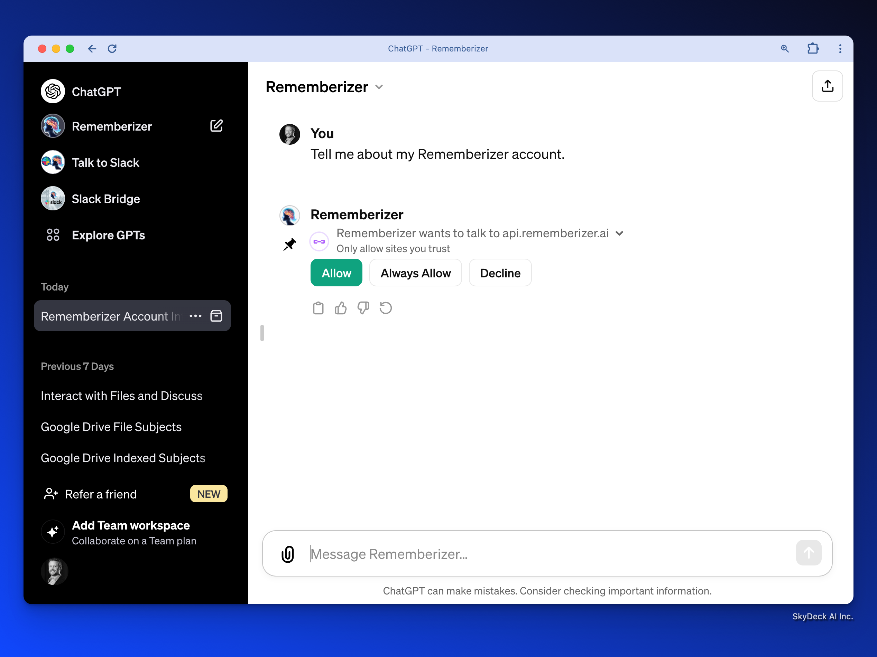The image size is (877, 657).
Task: Archive the Rememberizer Account chat
Action: click(x=216, y=316)
